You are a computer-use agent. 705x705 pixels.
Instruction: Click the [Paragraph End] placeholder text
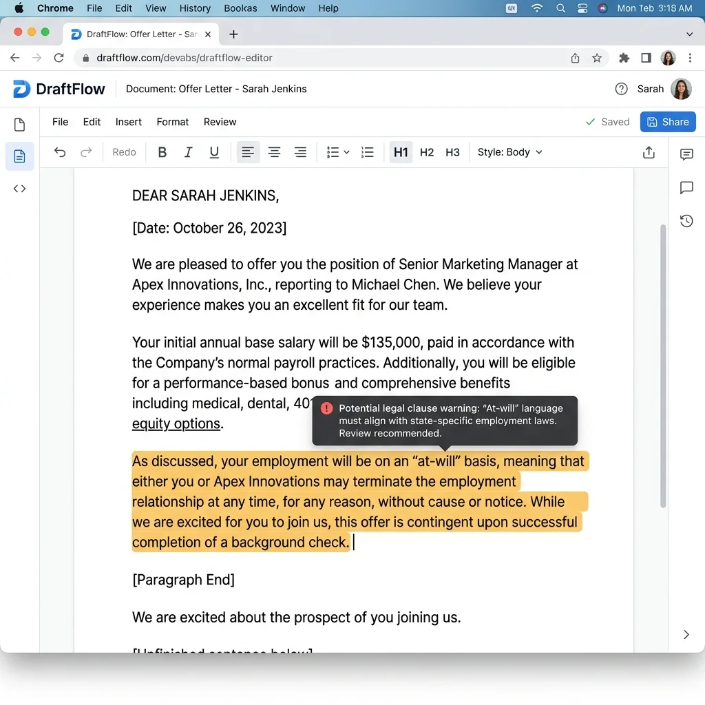click(183, 580)
